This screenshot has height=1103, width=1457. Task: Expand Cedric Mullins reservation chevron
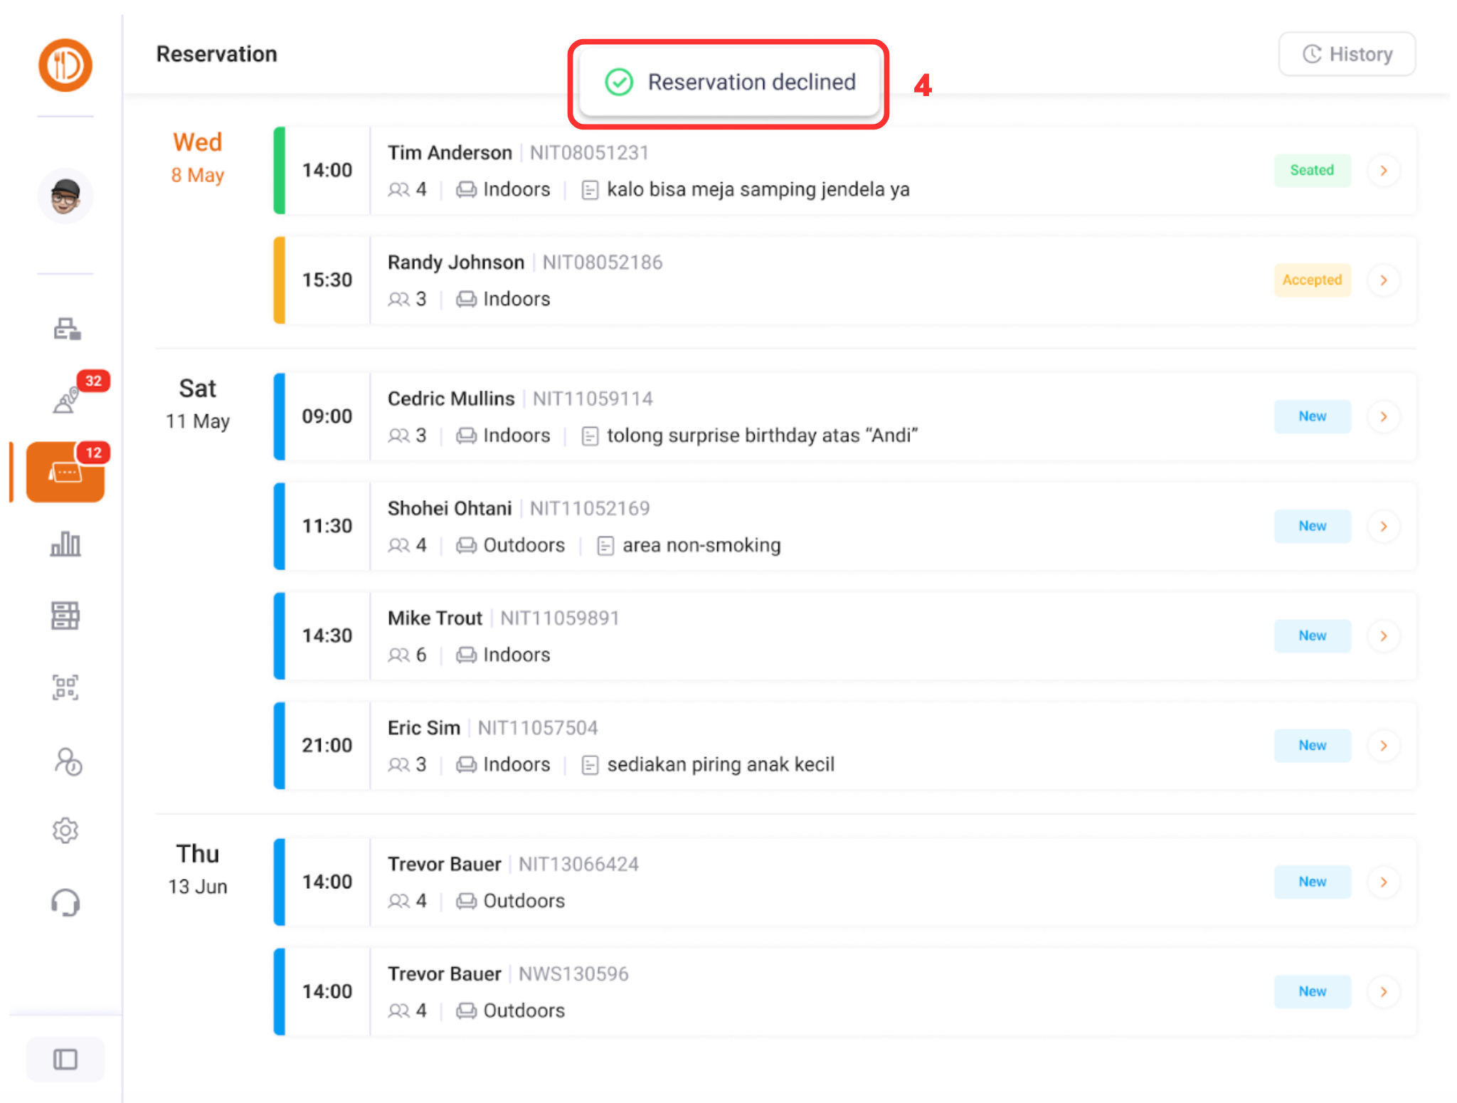point(1383,416)
